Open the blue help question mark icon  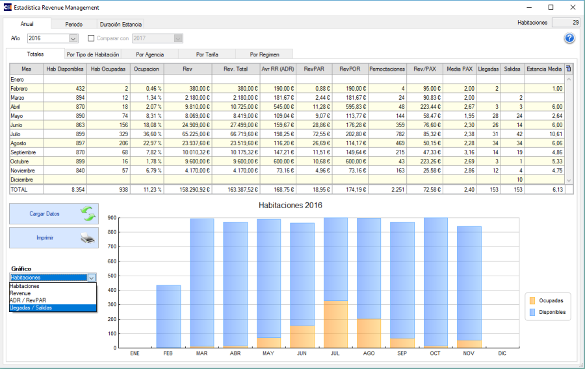point(569,38)
